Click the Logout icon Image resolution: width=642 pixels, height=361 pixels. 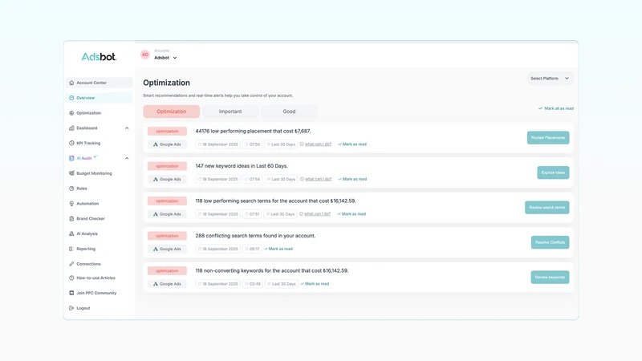(71, 308)
